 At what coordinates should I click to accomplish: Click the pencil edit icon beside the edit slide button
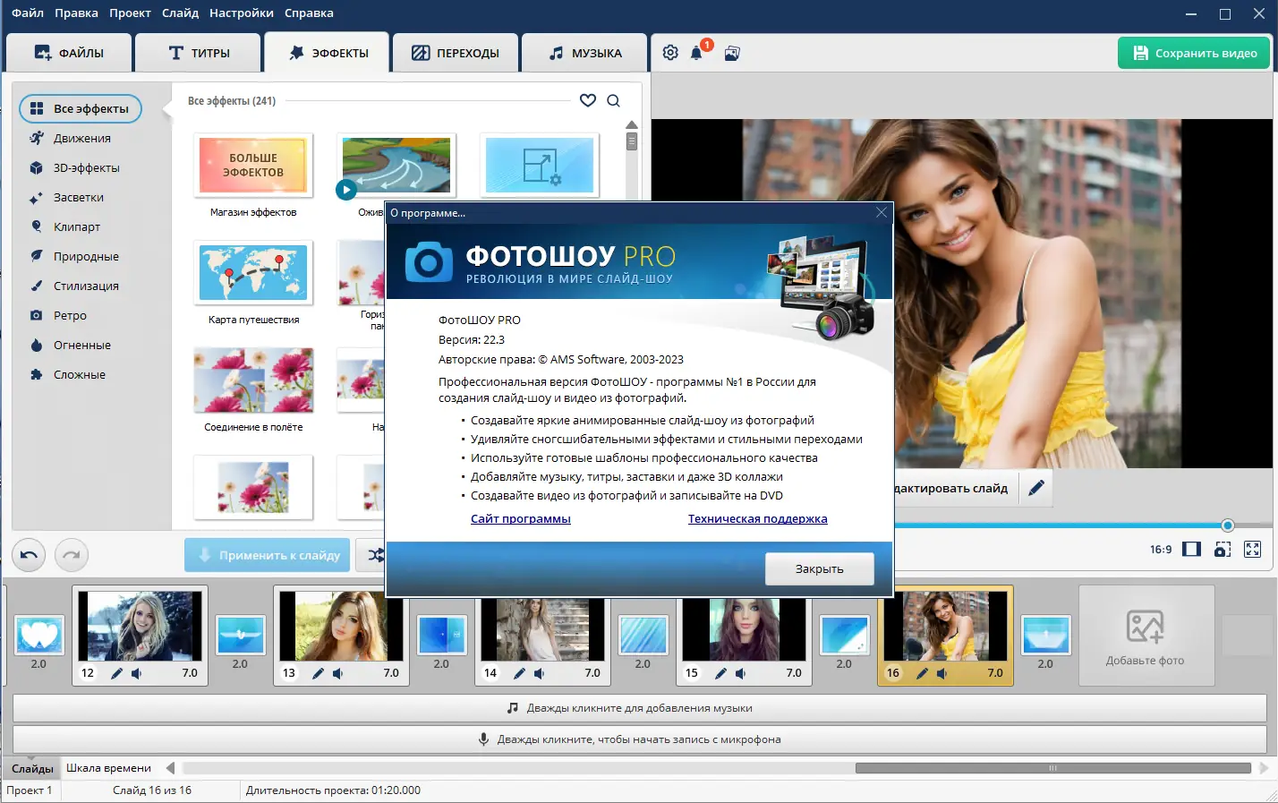click(x=1036, y=488)
